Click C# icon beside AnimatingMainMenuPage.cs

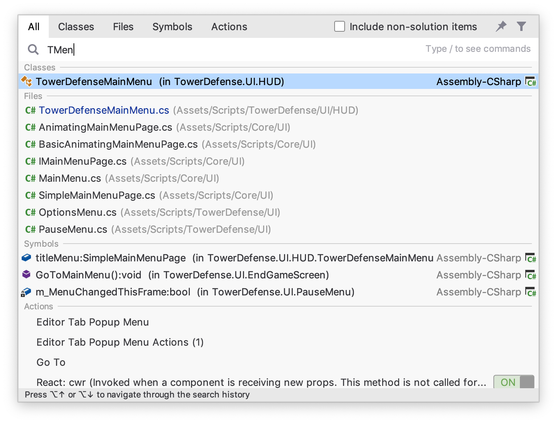click(x=30, y=127)
